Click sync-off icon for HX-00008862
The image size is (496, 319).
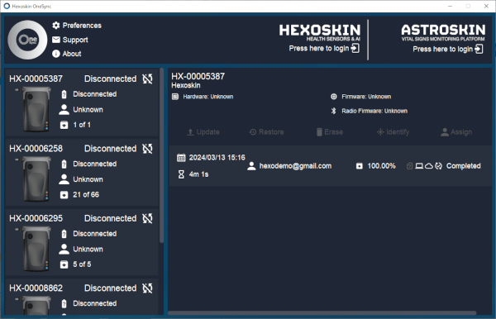pos(147,288)
